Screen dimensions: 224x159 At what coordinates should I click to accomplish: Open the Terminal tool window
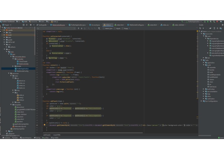(6, 138)
